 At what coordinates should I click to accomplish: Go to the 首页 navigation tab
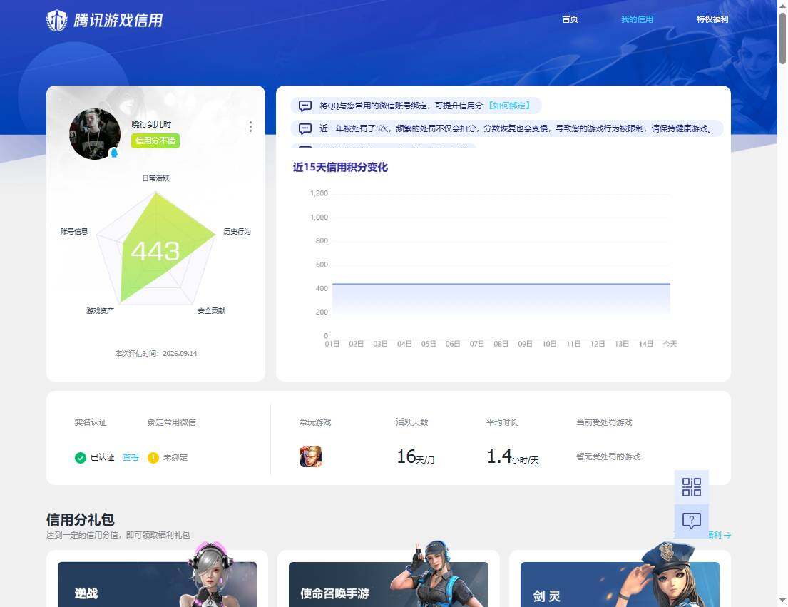tap(570, 19)
